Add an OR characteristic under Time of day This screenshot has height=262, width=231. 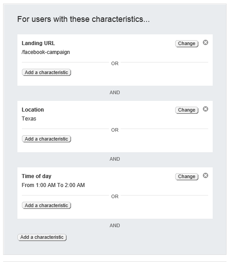[x=46, y=205]
